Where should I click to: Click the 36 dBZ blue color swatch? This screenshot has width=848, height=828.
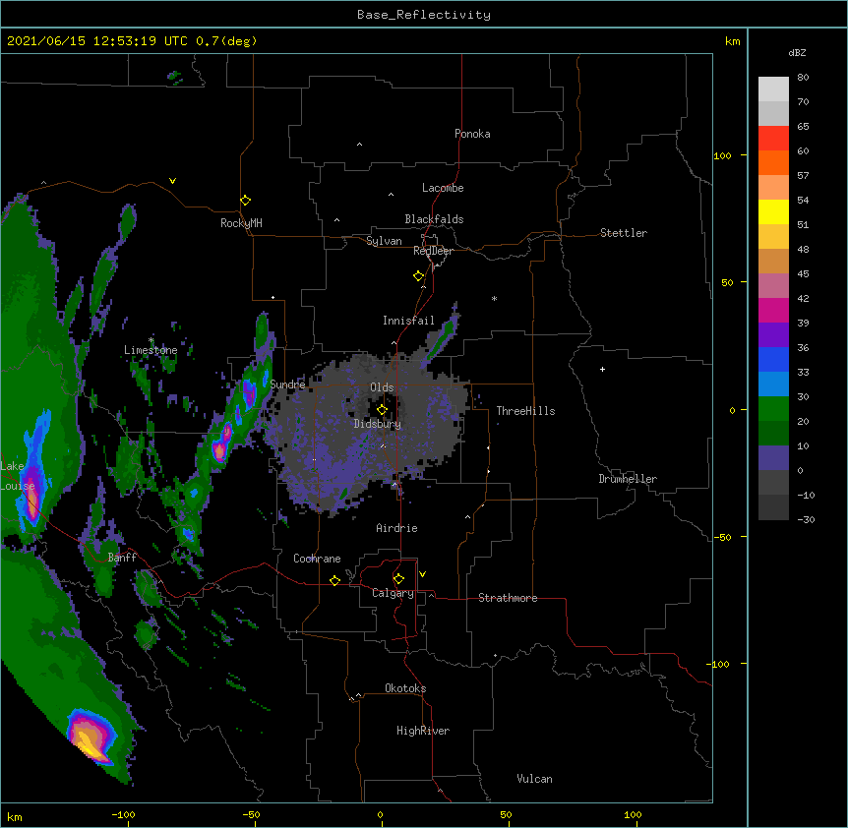pos(773,359)
